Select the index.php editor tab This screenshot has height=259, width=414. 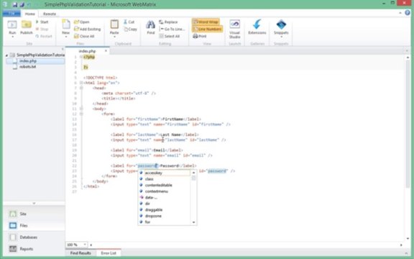87,51
